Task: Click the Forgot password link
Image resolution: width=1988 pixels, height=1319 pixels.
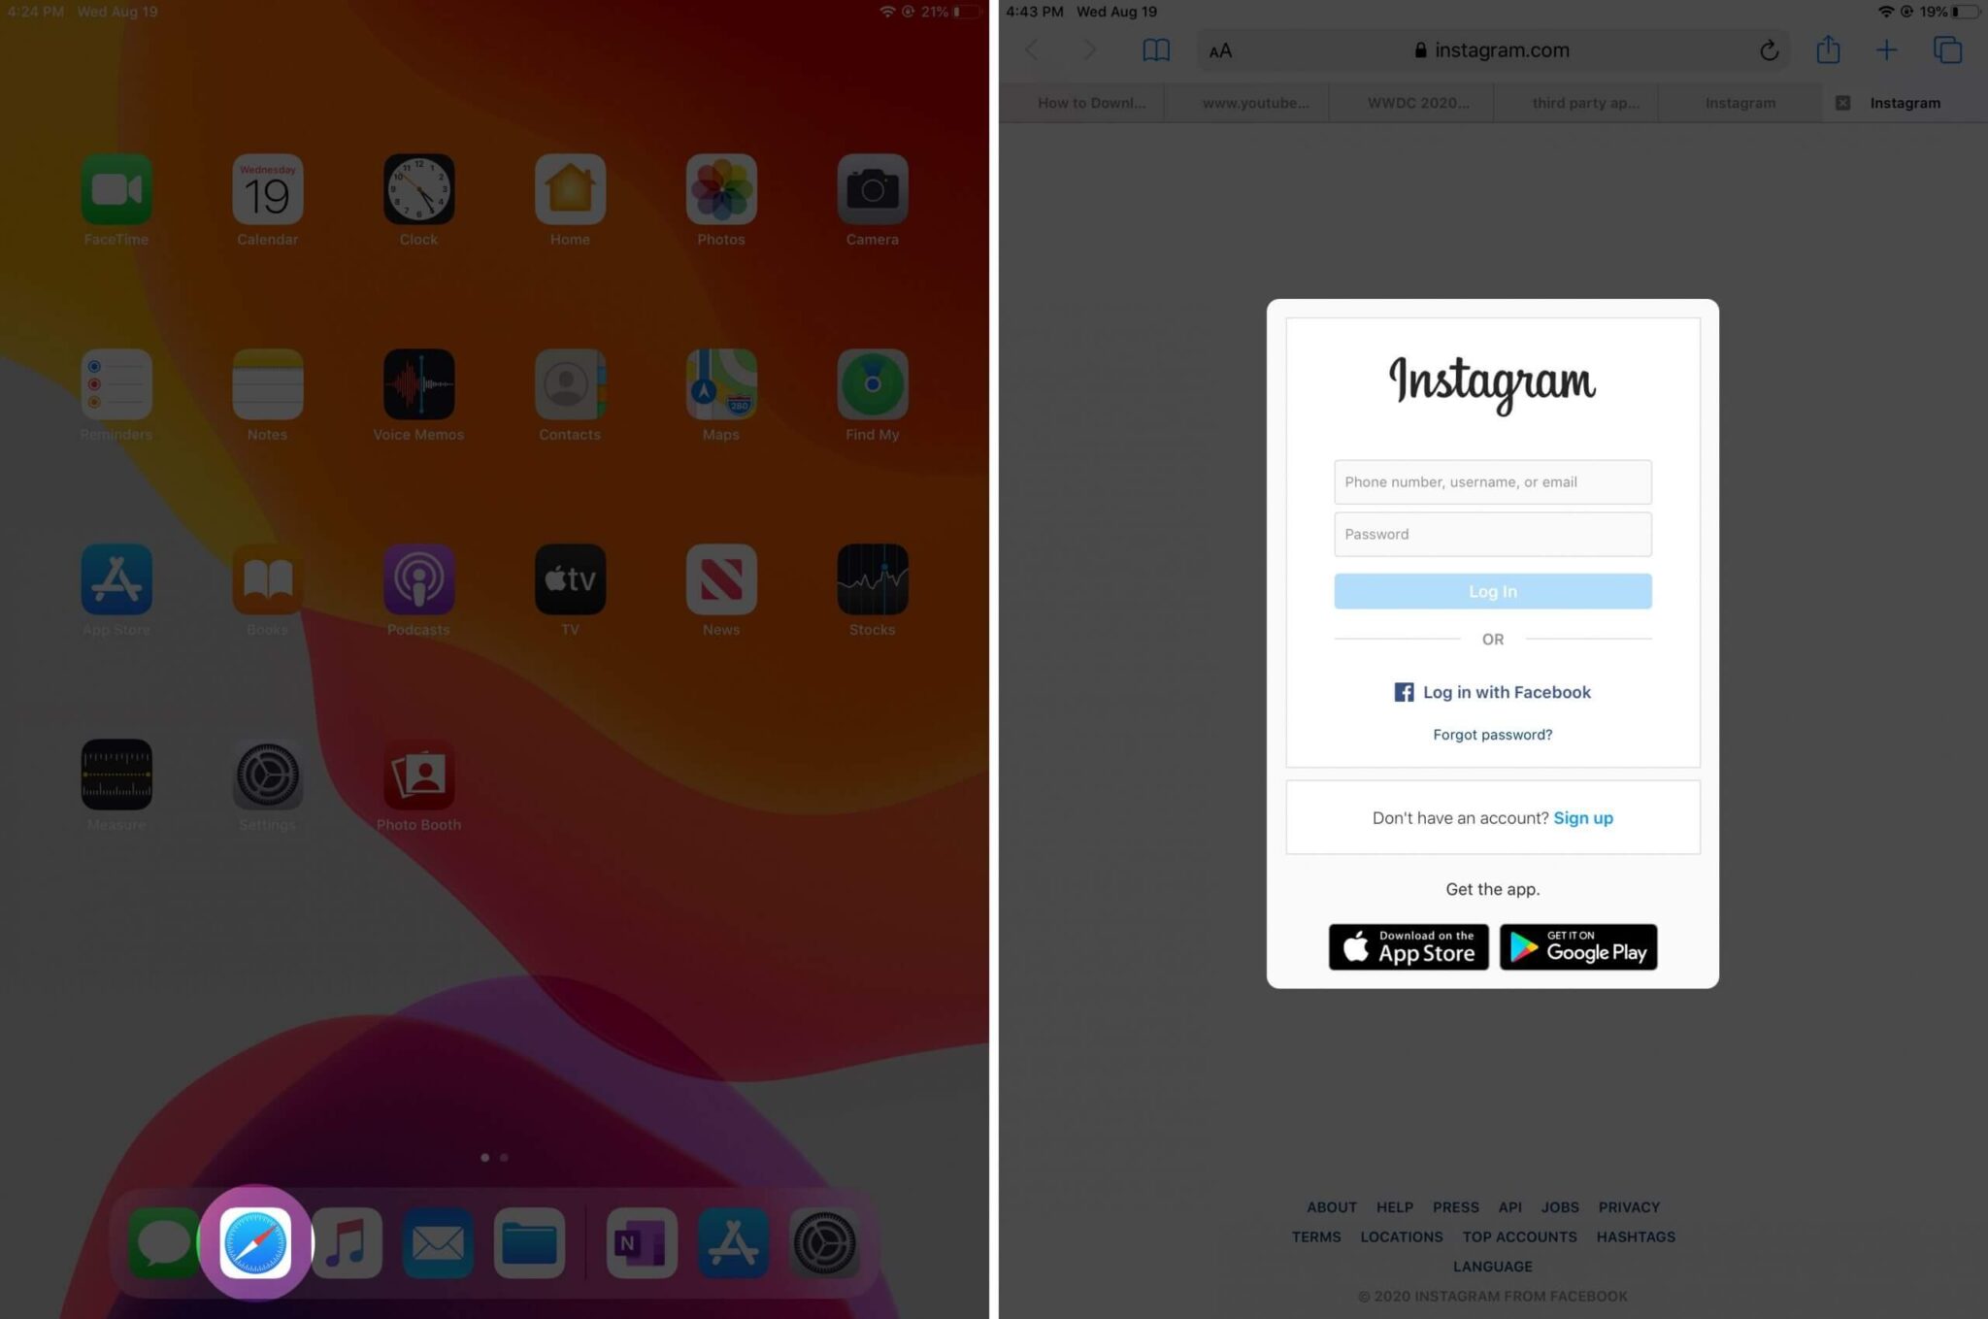Action: tap(1492, 733)
